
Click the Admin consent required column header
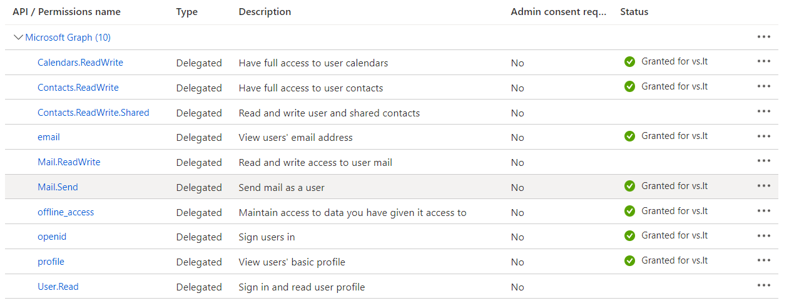559,12
